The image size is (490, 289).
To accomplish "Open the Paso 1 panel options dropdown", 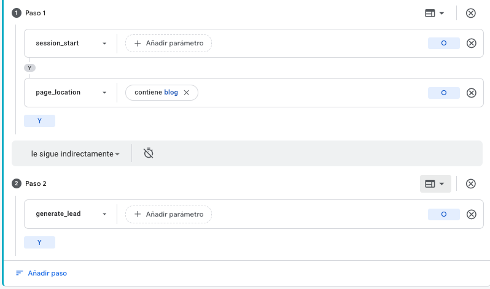I will pyautogui.click(x=435, y=13).
